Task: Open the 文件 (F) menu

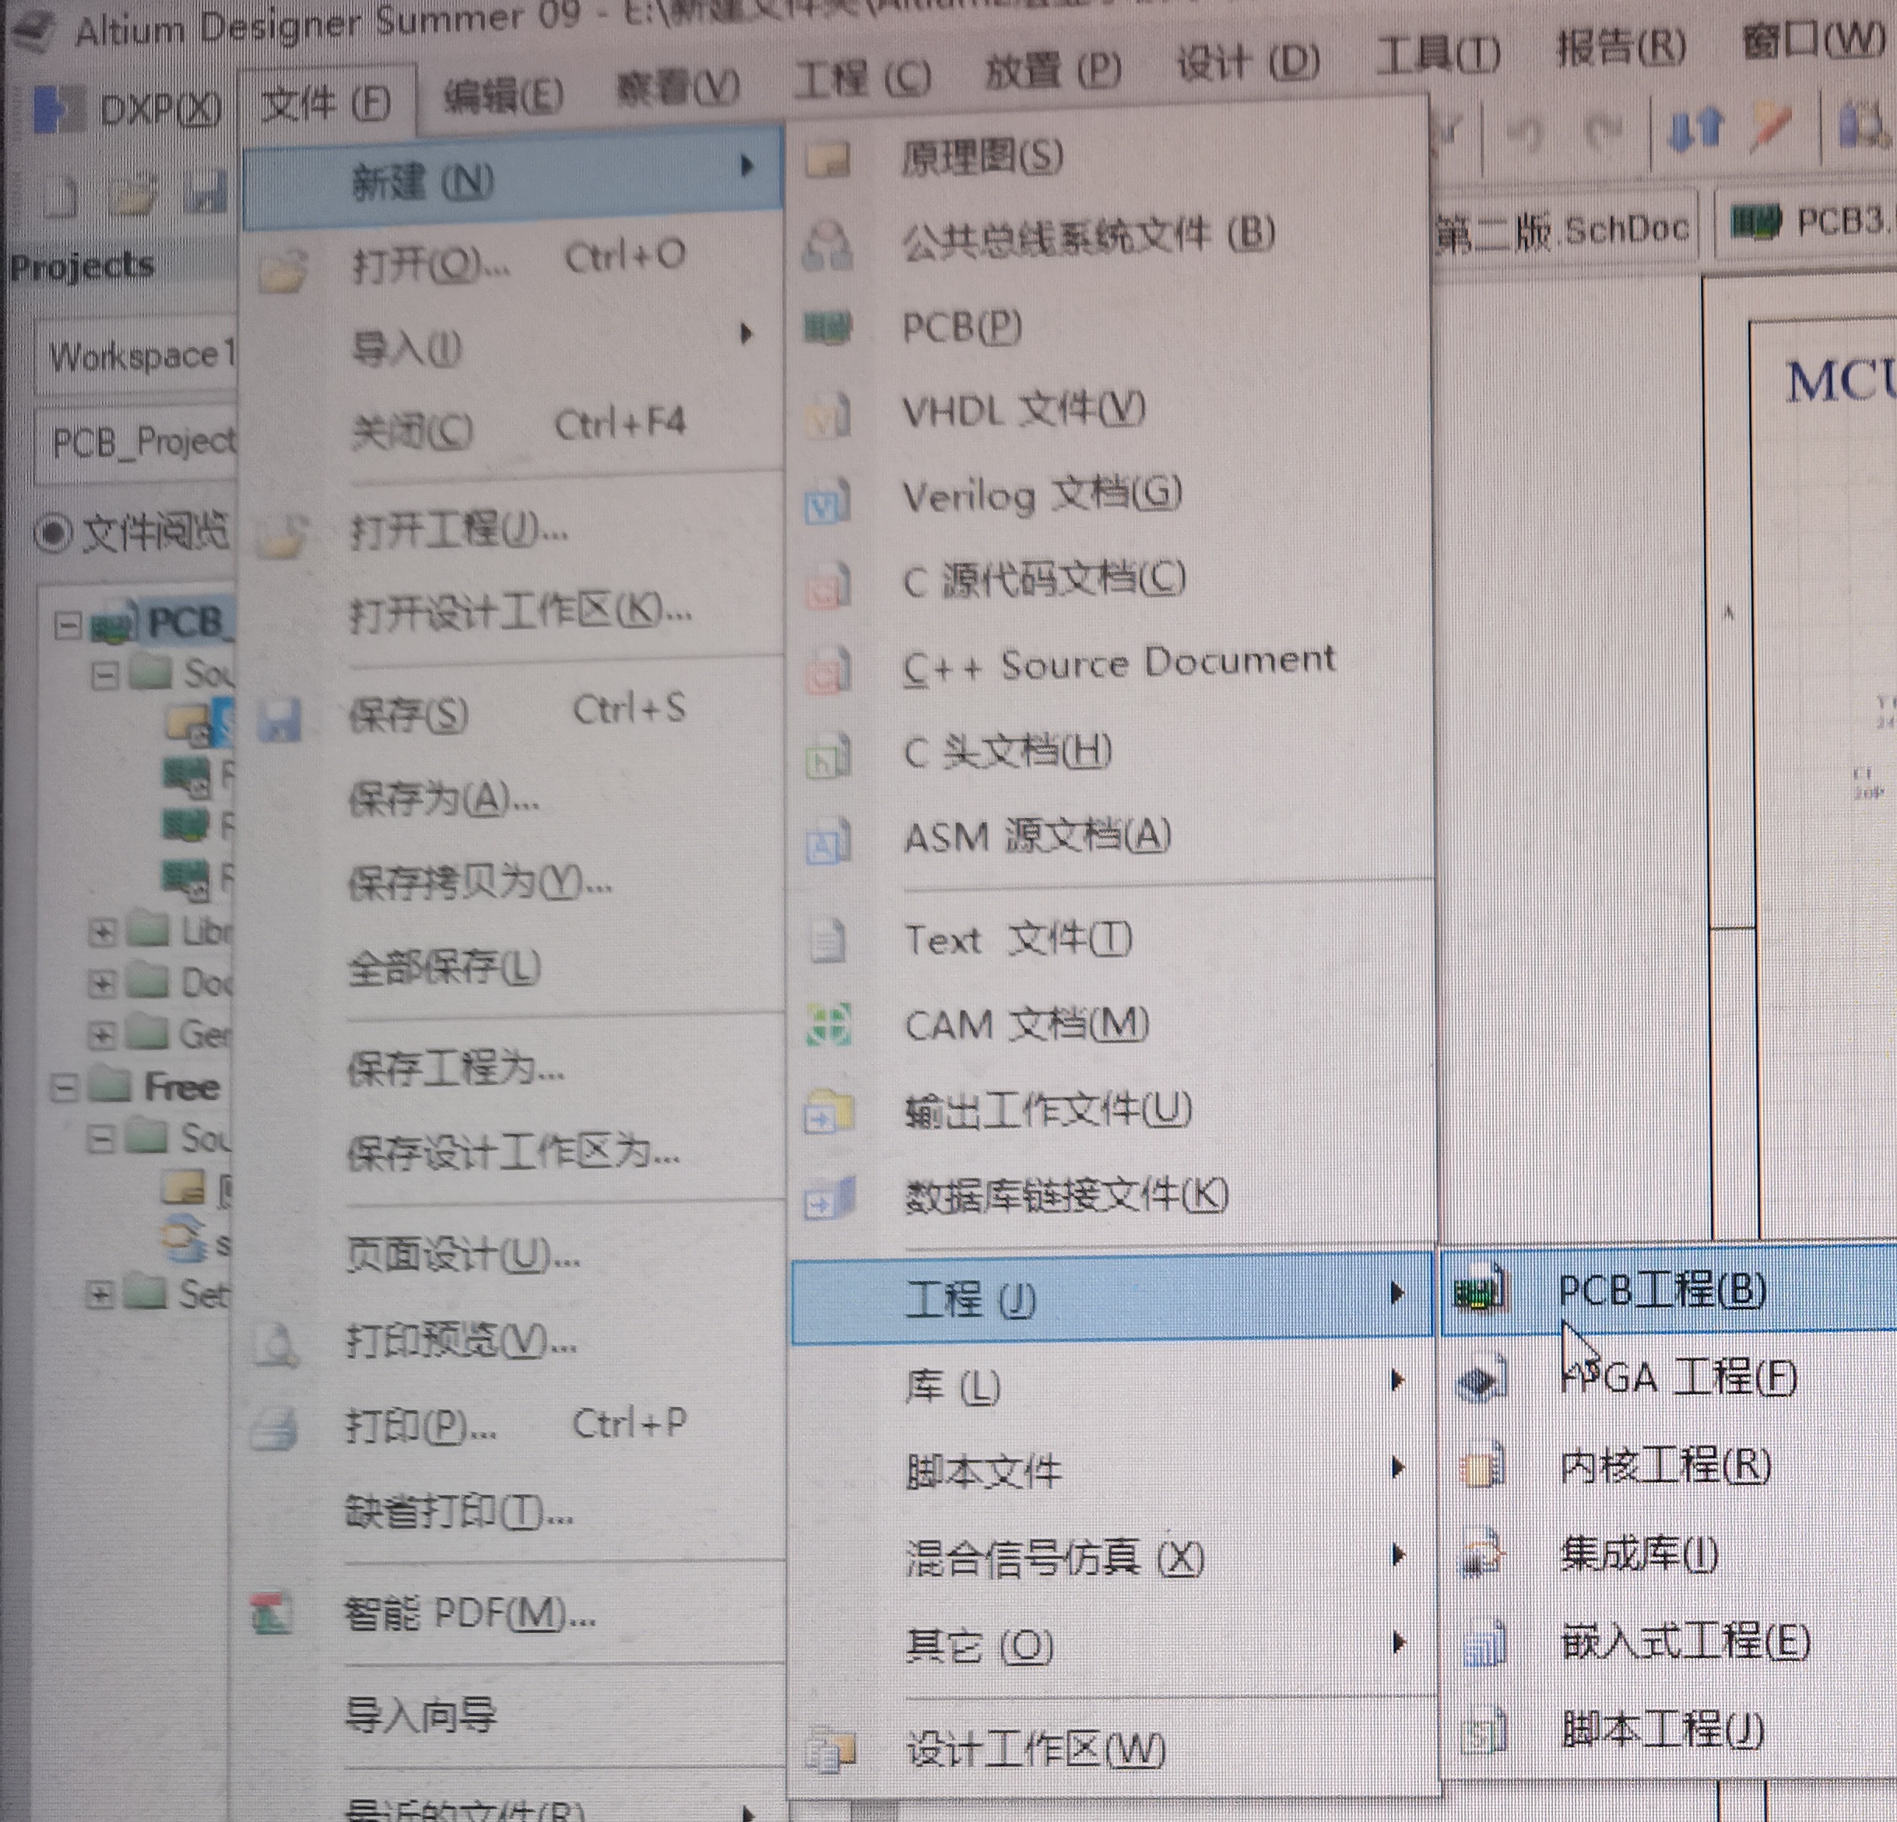Action: tap(326, 103)
